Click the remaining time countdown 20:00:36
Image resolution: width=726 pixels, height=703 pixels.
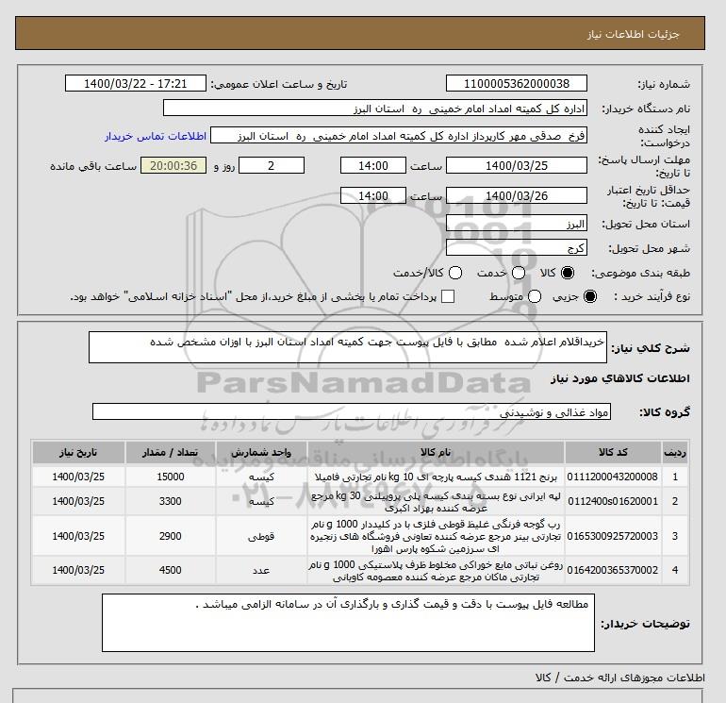click(x=173, y=165)
